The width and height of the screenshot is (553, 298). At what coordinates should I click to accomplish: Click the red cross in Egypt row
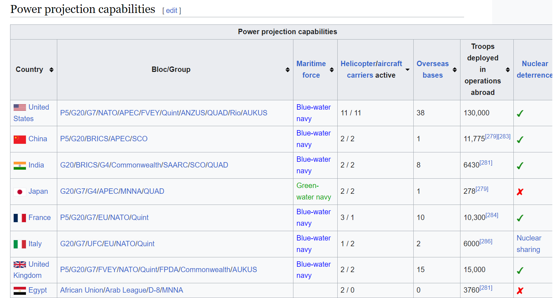click(520, 290)
